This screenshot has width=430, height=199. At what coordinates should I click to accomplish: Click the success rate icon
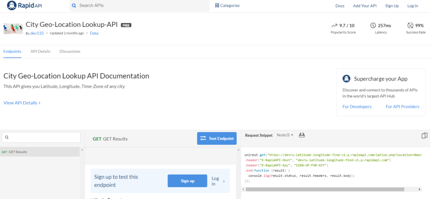point(410,26)
